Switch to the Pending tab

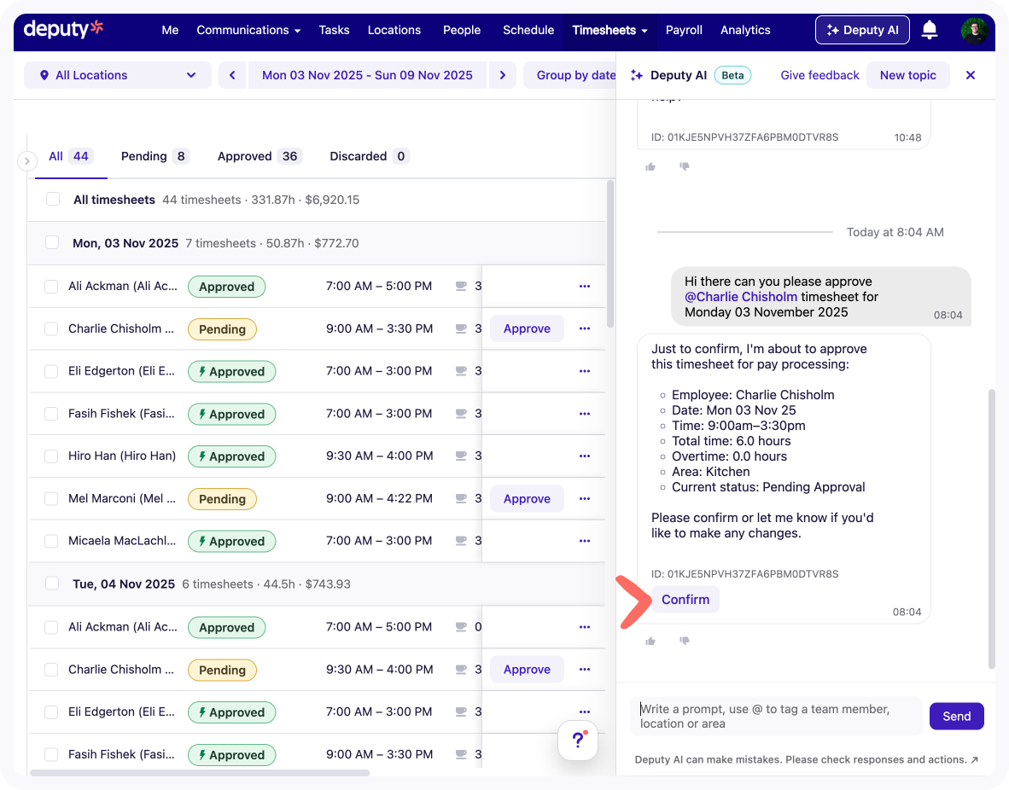(154, 156)
